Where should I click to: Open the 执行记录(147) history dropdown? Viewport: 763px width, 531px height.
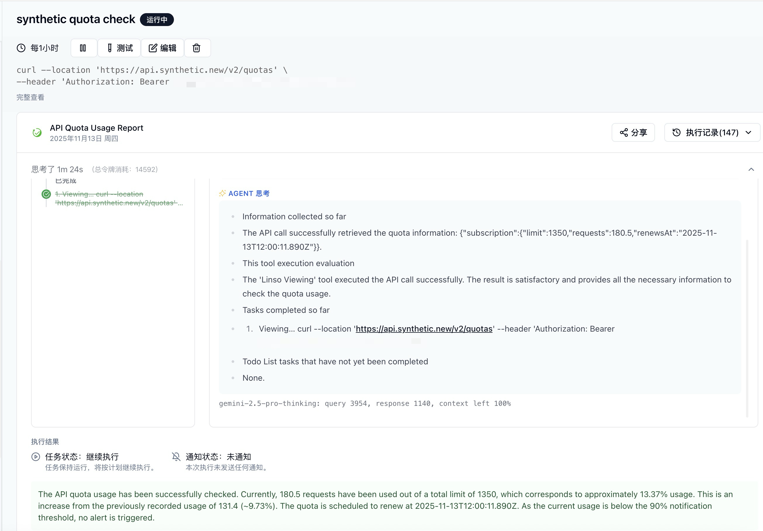point(712,132)
